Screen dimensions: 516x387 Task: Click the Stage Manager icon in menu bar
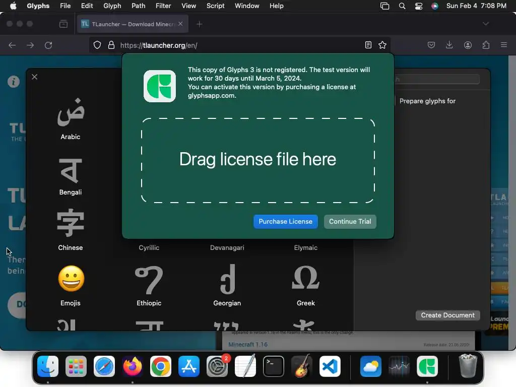click(x=384, y=6)
